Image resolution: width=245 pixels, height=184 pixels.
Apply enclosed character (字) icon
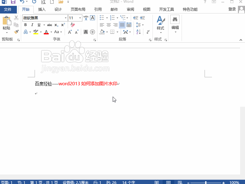pyautogui.click(x=92, y=32)
